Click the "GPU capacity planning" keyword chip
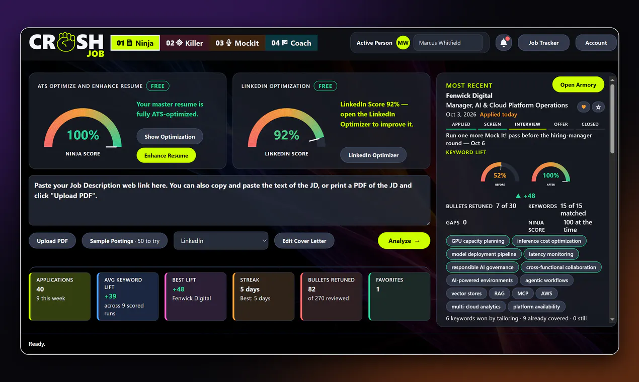Image resolution: width=639 pixels, height=382 pixels. [x=478, y=241]
